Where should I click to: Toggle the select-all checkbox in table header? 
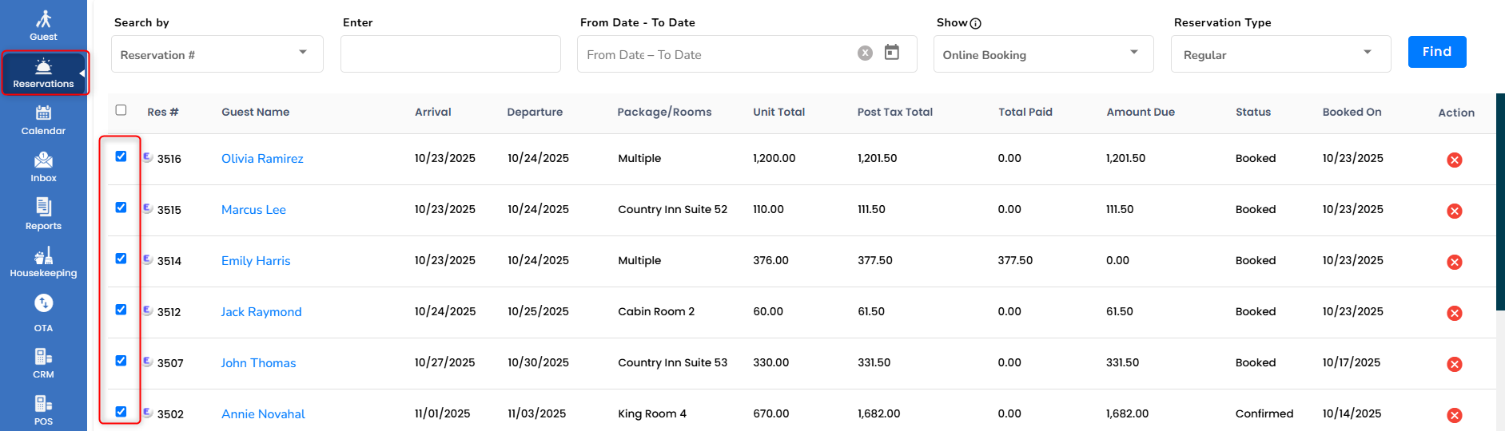(x=121, y=110)
